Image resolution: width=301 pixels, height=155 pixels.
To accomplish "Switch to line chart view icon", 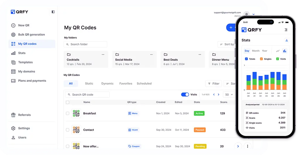I will (278, 51).
